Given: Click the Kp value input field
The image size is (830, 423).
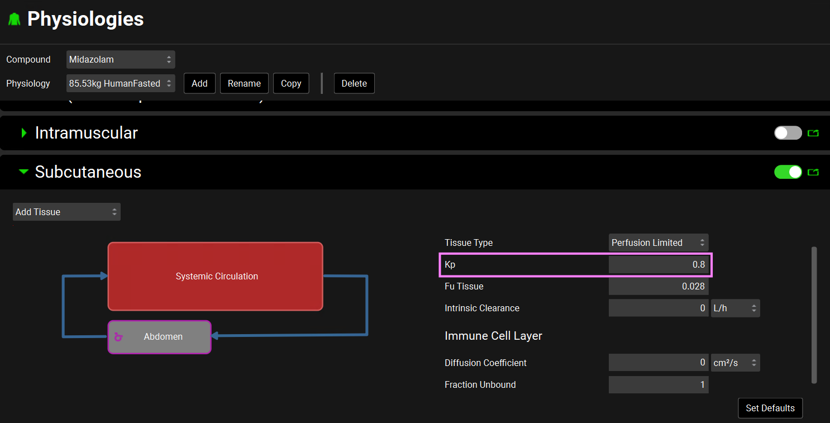Looking at the screenshot, I should (658, 265).
